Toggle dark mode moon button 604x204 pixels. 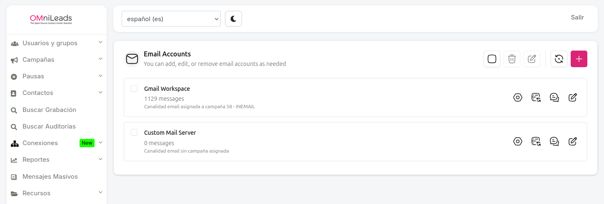(x=233, y=19)
